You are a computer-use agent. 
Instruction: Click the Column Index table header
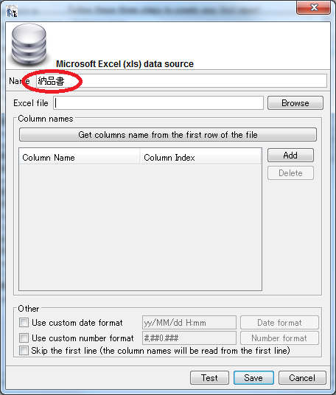click(x=200, y=158)
